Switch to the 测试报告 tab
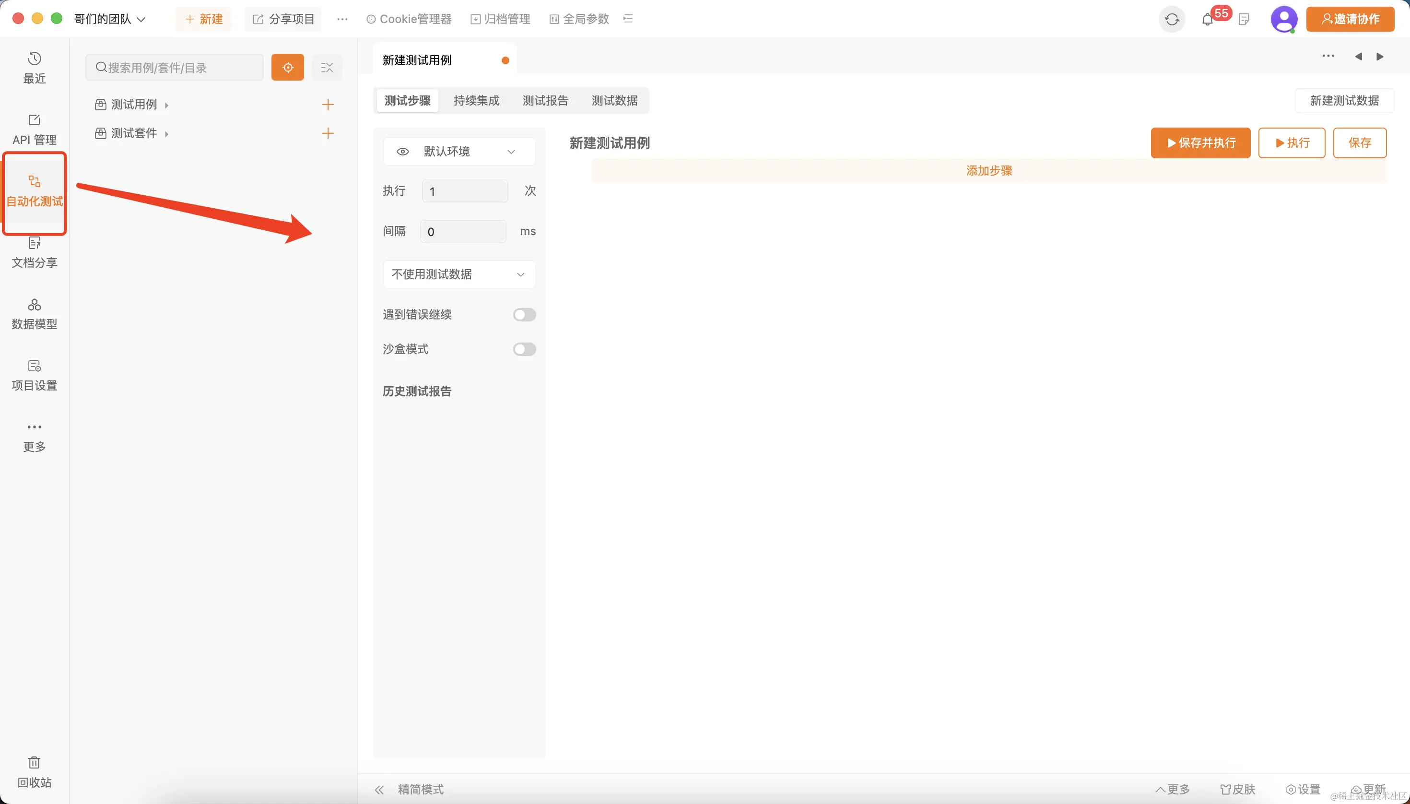This screenshot has height=804, width=1410. (x=545, y=101)
